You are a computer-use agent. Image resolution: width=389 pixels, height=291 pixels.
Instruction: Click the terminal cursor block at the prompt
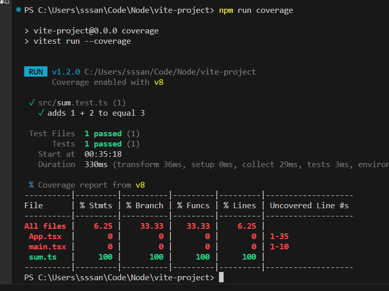click(221, 278)
